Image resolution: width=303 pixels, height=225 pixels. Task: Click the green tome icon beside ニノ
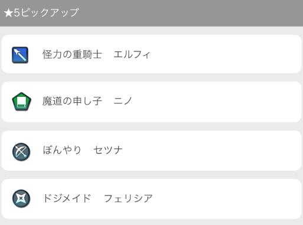coord(21,102)
